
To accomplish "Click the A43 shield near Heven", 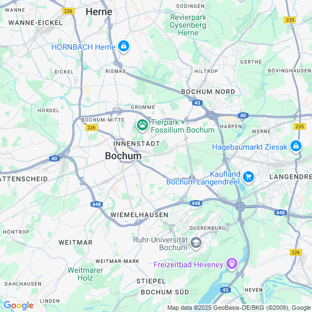I will coord(225,290).
